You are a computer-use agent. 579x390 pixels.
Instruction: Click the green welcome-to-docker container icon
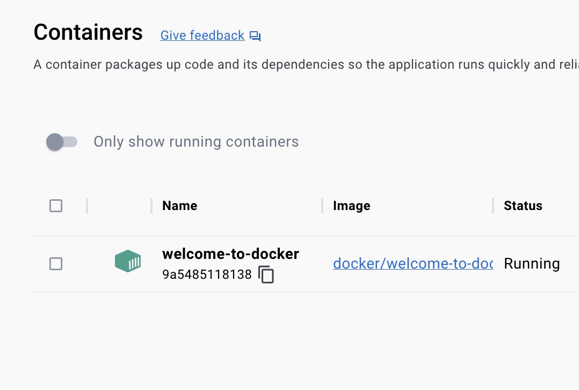[128, 261]
